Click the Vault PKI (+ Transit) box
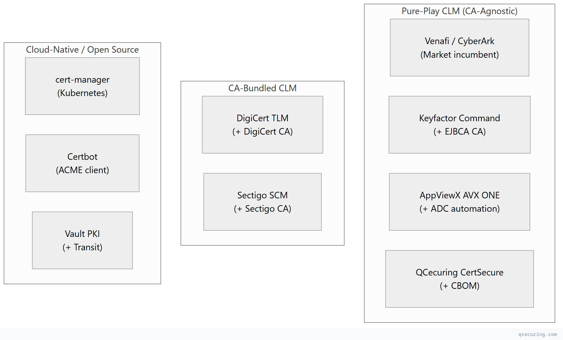 tap(82, 240)
